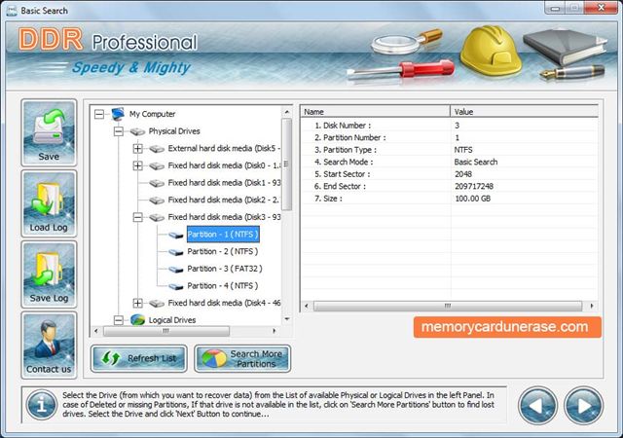Click the Refresh List button

[138, 358]
